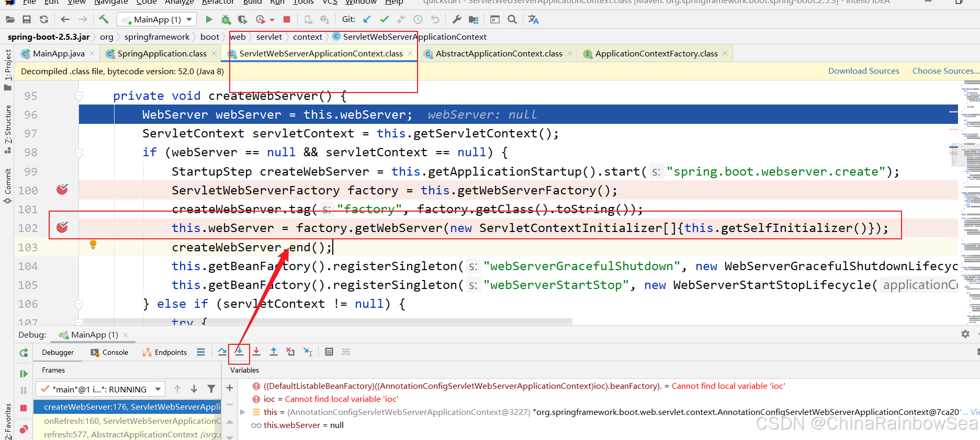
Task: Click the Force Step Into button
Action: coord(256,352)
